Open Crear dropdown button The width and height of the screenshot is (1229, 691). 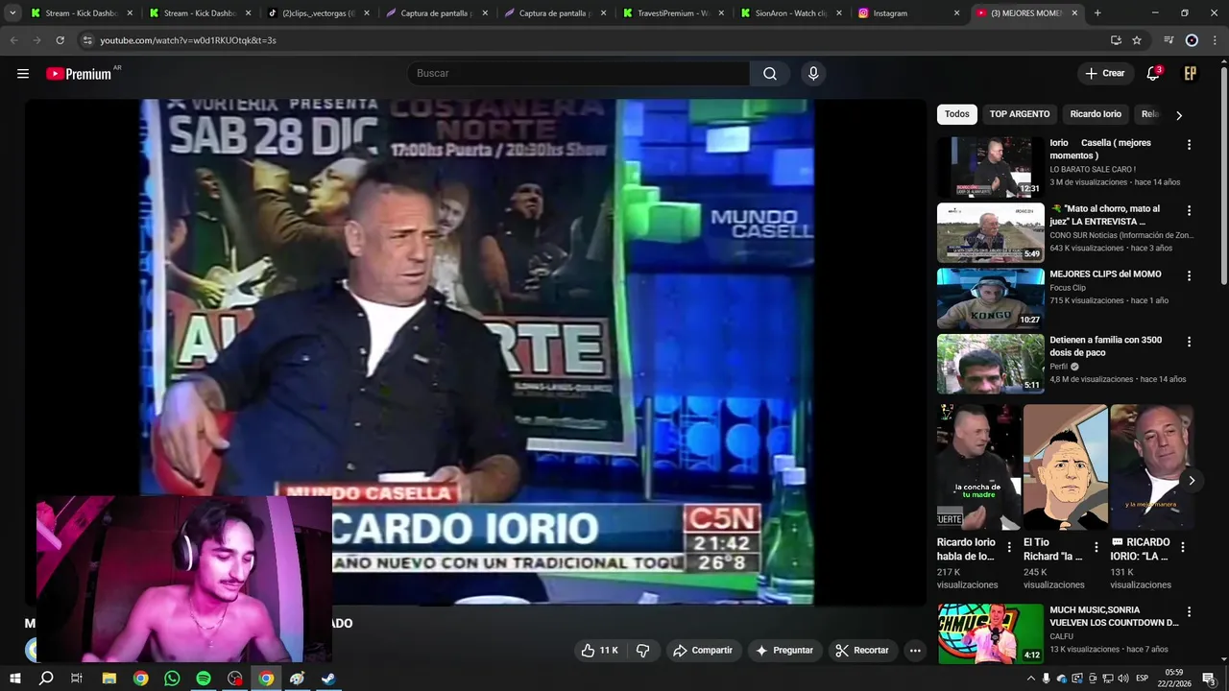tap(1104, 74)
